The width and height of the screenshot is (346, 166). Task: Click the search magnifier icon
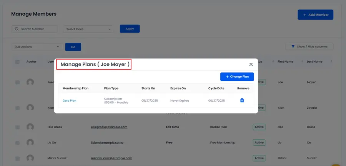tap(17, 29)
